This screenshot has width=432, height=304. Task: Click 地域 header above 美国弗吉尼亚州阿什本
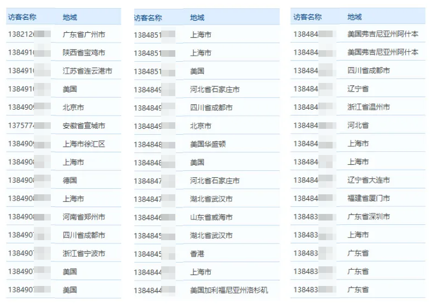coord(354,17)
